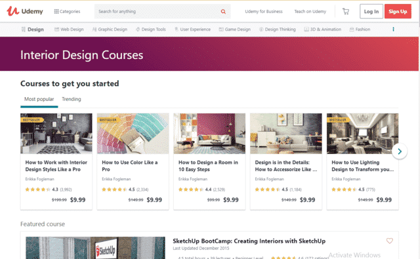Viewport: 420px width, 259px height.
Task: Open thumbnail of Design is in the Details
Action: tap(286, 134)
